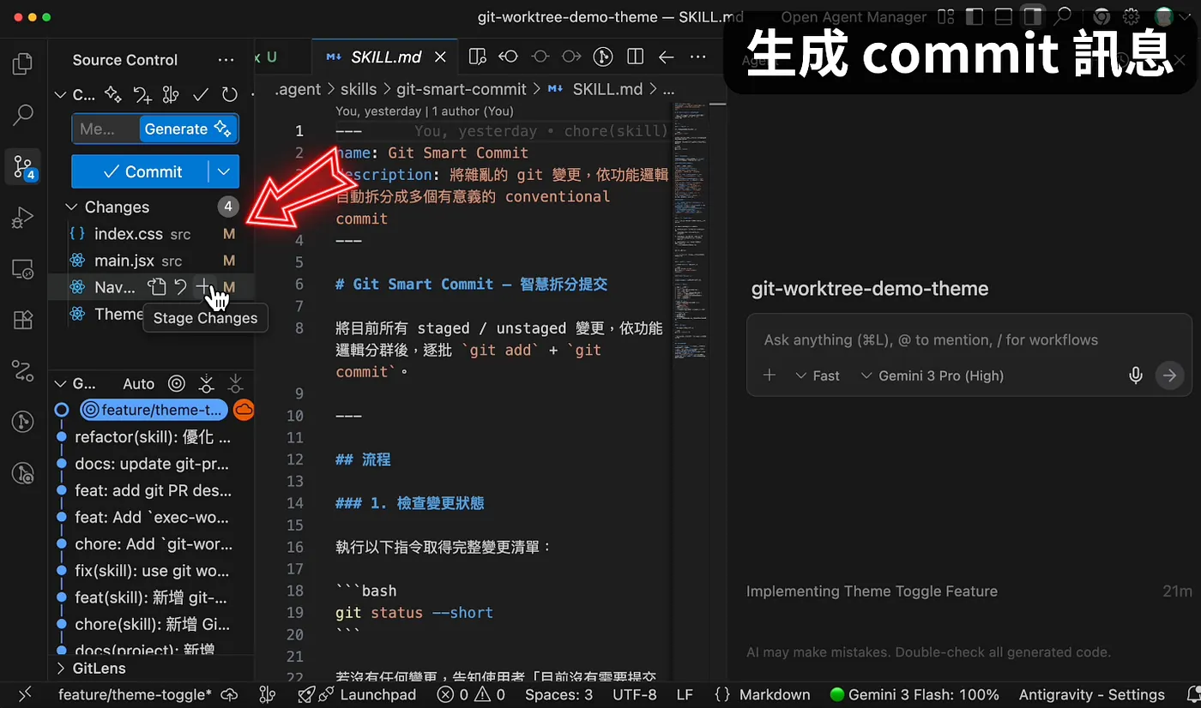Screen dimensions: 1201x708
Task: Collapse the graph section chevron
Action: pyautogui.click(x=61, y=384)
